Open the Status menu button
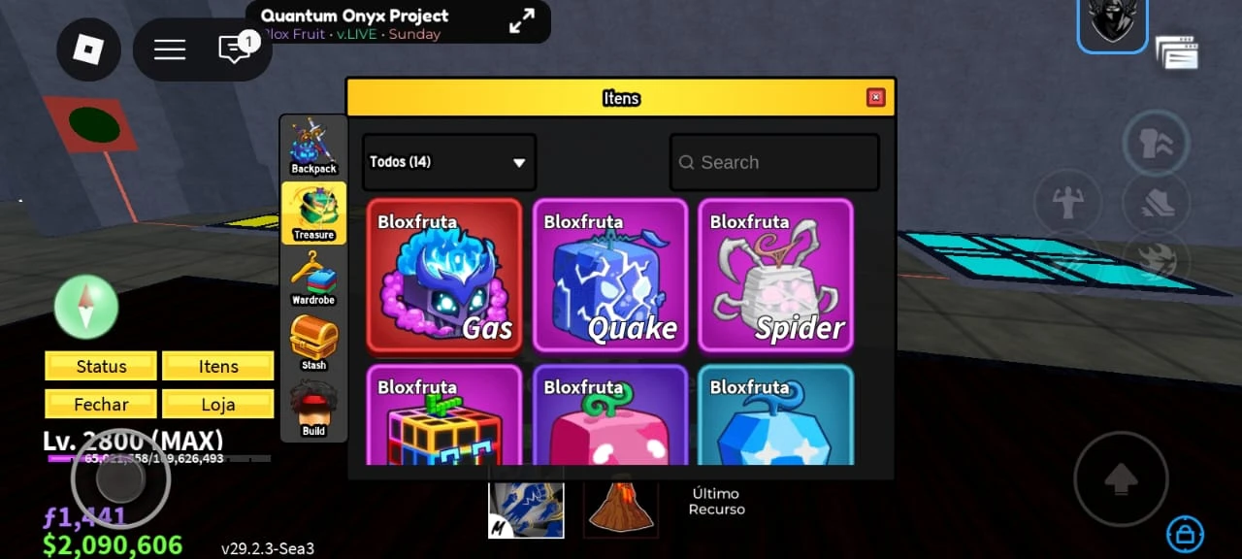 [x=101, y=366]
